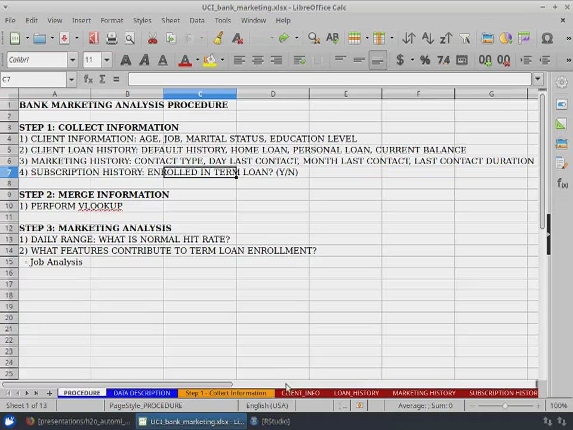Click the Print icon
This screenshot has width=573, height=430.
112,38
